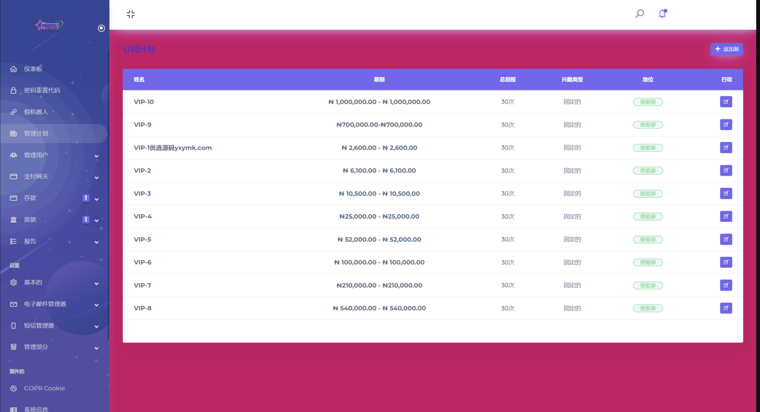The image size is (760, 412).
Task: Click the exit fullscreen icon
Action: click(131, 14)
